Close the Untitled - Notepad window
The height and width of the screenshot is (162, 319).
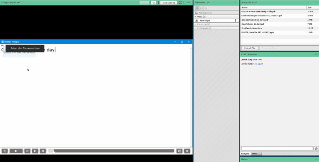(189, 42)
